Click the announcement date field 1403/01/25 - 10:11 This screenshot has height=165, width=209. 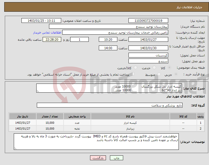tap(41, 21)
